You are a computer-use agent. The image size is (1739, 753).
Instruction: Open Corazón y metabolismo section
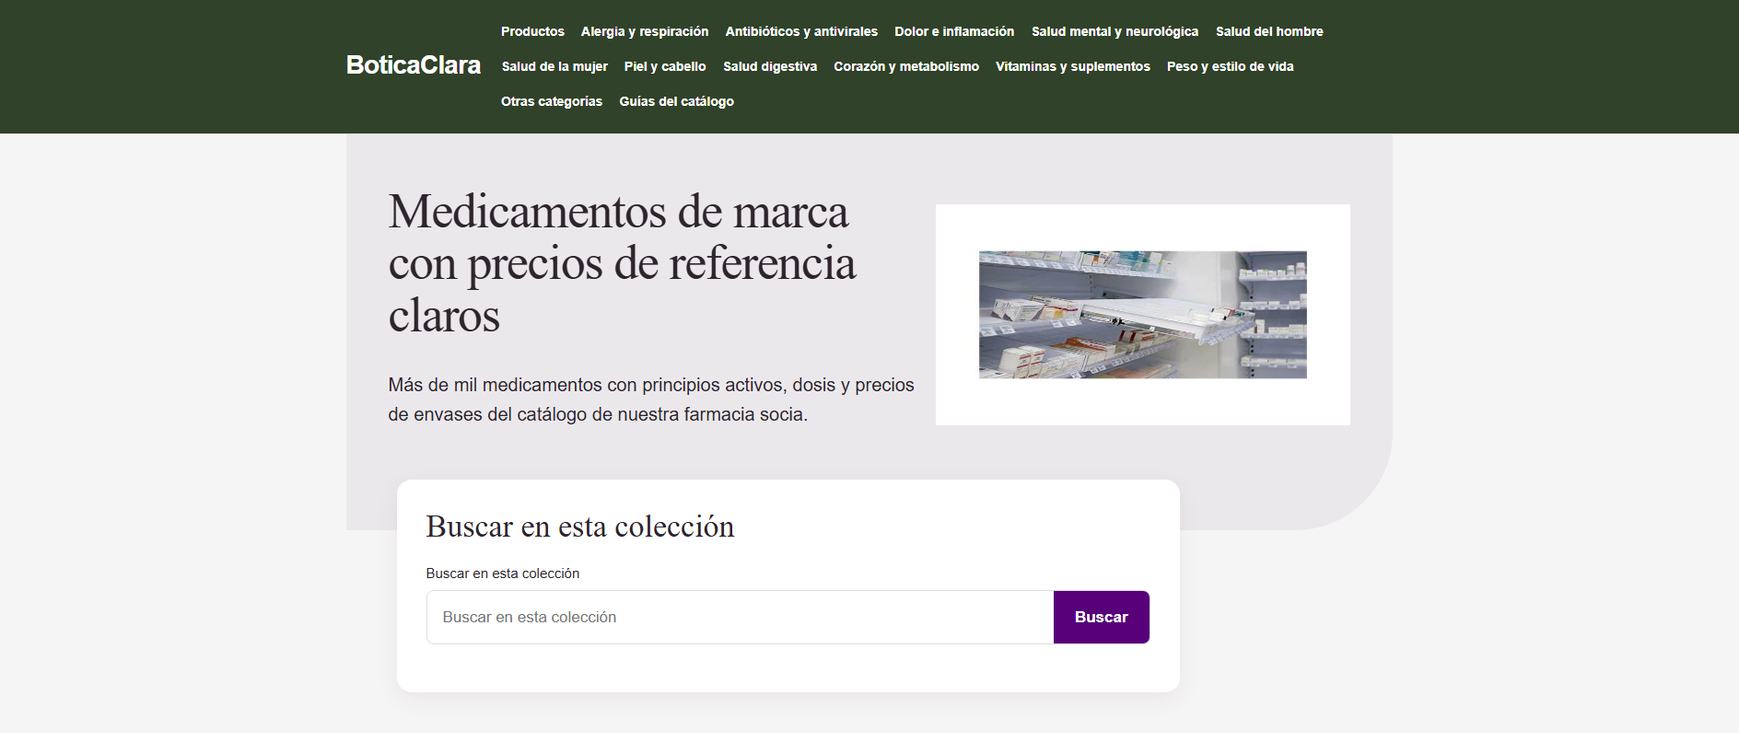point(906,66)
